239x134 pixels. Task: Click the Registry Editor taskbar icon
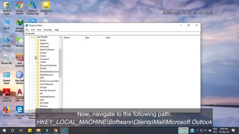coord(64,130)
